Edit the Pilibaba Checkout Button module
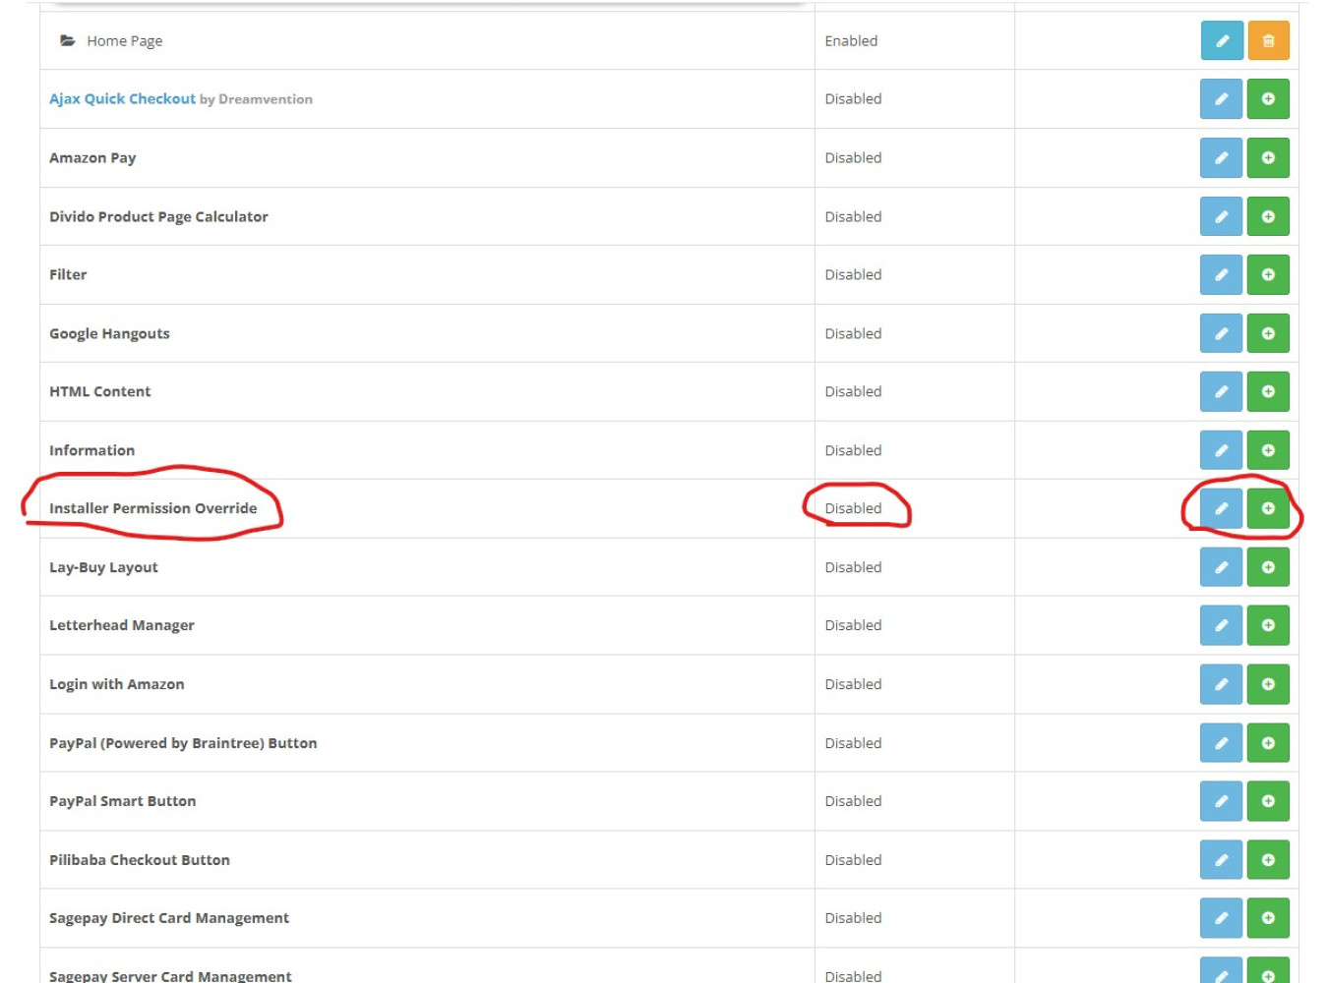Viewport: 1328px width, 983px height. click(1221, 859)
